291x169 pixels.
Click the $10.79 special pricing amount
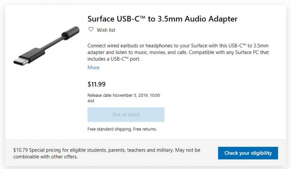click(x=21, y=150)
